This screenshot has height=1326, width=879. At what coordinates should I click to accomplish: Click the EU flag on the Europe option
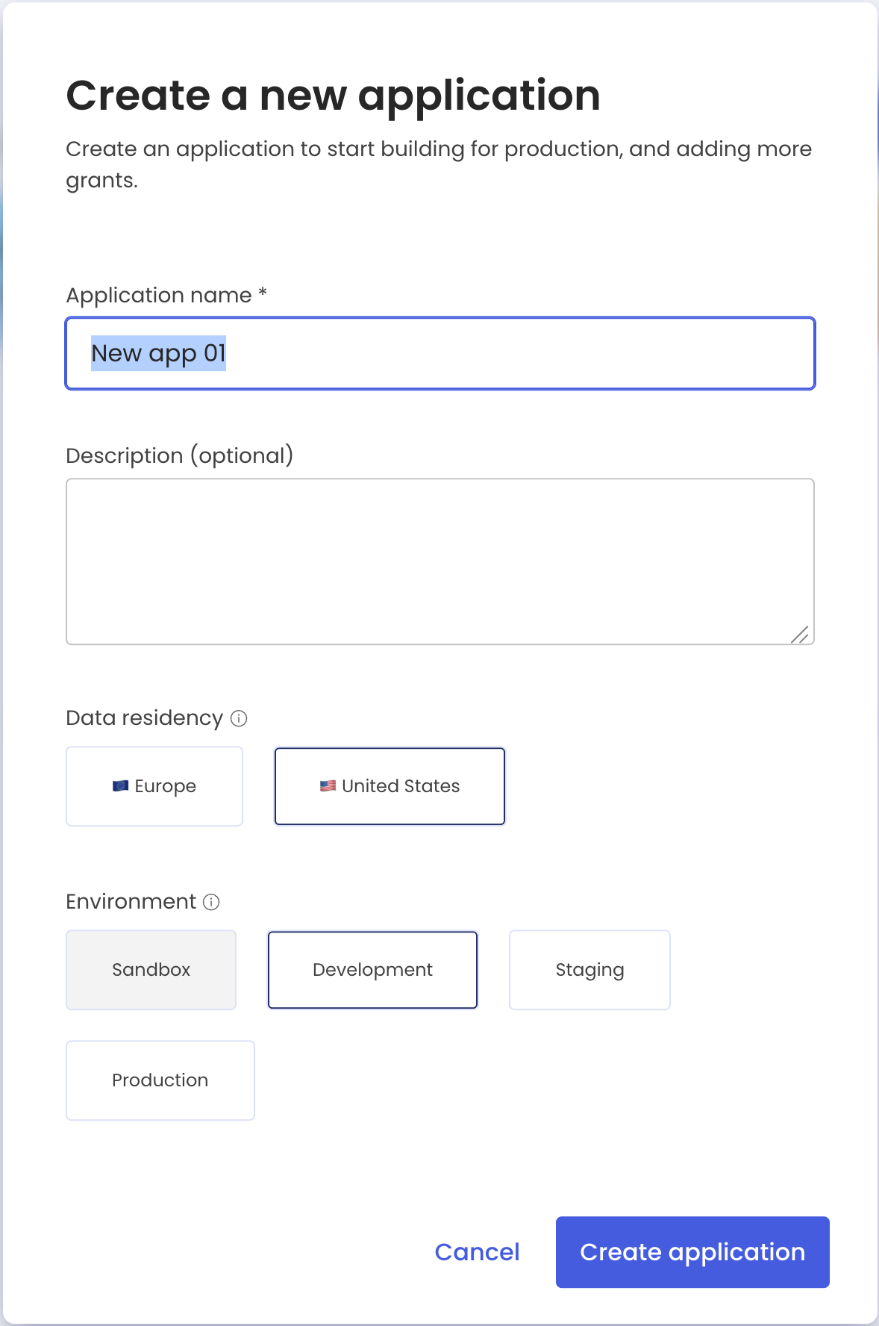[x=122, y=785]
